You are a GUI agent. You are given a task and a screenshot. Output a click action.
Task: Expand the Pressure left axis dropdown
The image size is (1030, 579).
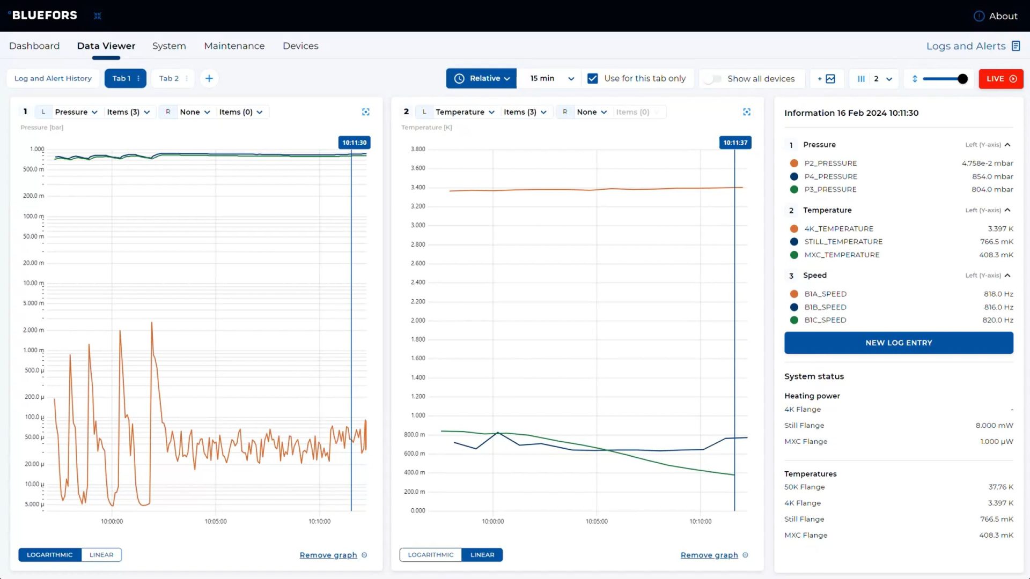(76, 112)
